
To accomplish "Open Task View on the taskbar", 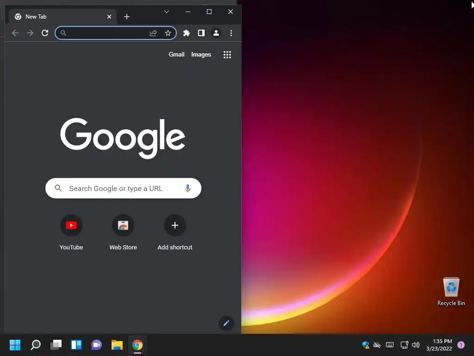I will 56,345.
